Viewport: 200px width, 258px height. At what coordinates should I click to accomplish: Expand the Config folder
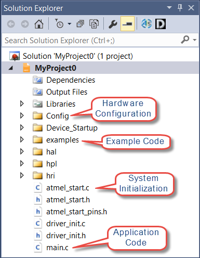pyautogui.click(x=22, y=115)
